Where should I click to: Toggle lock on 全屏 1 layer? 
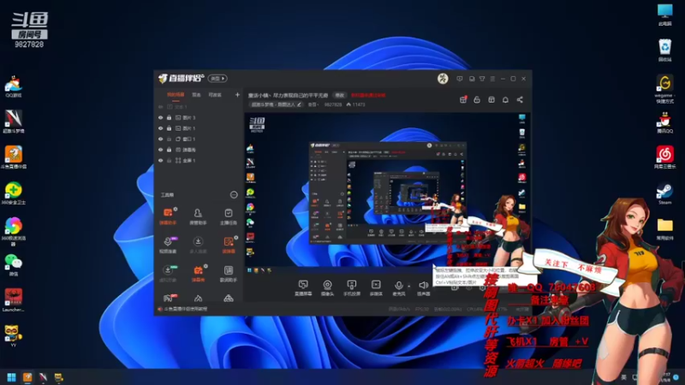[169, 160]
